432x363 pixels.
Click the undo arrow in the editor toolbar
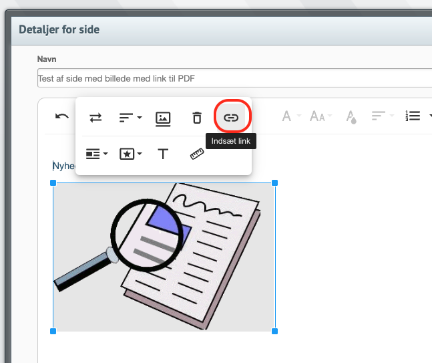coord(62,116)
